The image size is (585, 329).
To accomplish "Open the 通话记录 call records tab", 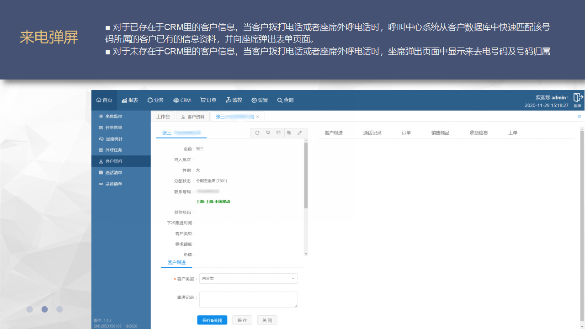I will coord(372,133).
